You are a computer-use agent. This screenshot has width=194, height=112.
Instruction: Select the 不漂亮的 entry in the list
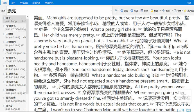click(14, 43)
